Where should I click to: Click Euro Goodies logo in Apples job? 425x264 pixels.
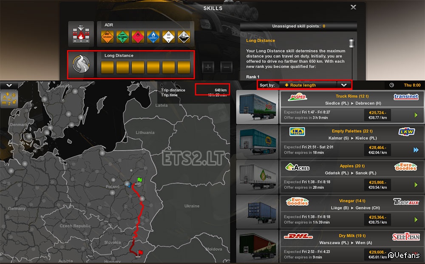coord(406,166)
